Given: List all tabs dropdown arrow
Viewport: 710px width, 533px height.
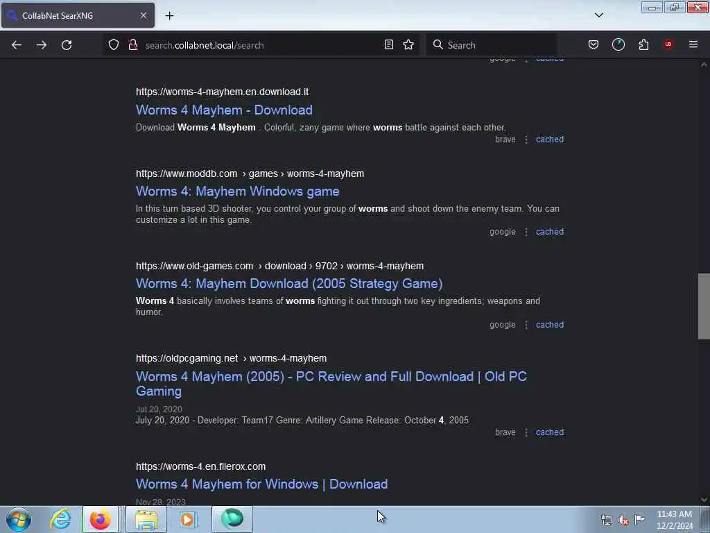Looking at the screenshot, I should (598, 15).
